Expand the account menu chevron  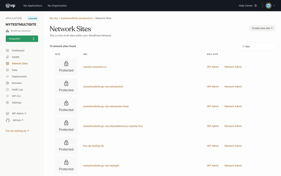(274, 5)
